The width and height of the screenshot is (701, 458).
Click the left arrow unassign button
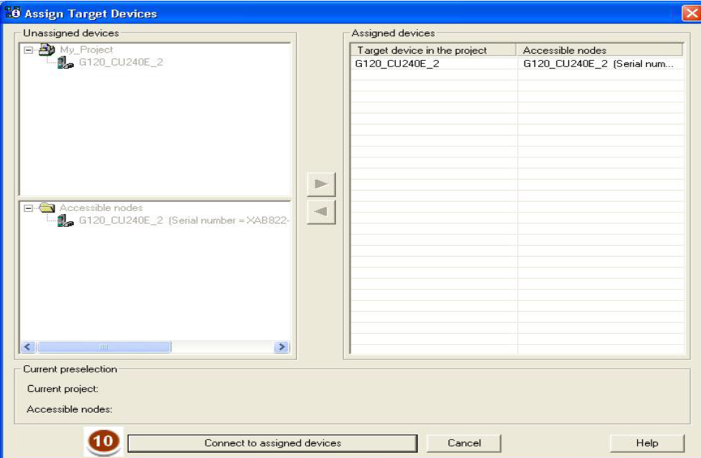point(321,212)
